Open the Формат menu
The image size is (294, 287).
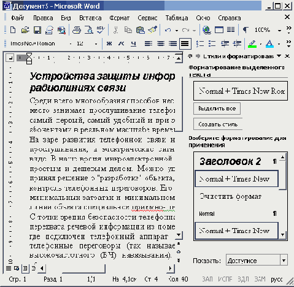(x=119, y=18)
